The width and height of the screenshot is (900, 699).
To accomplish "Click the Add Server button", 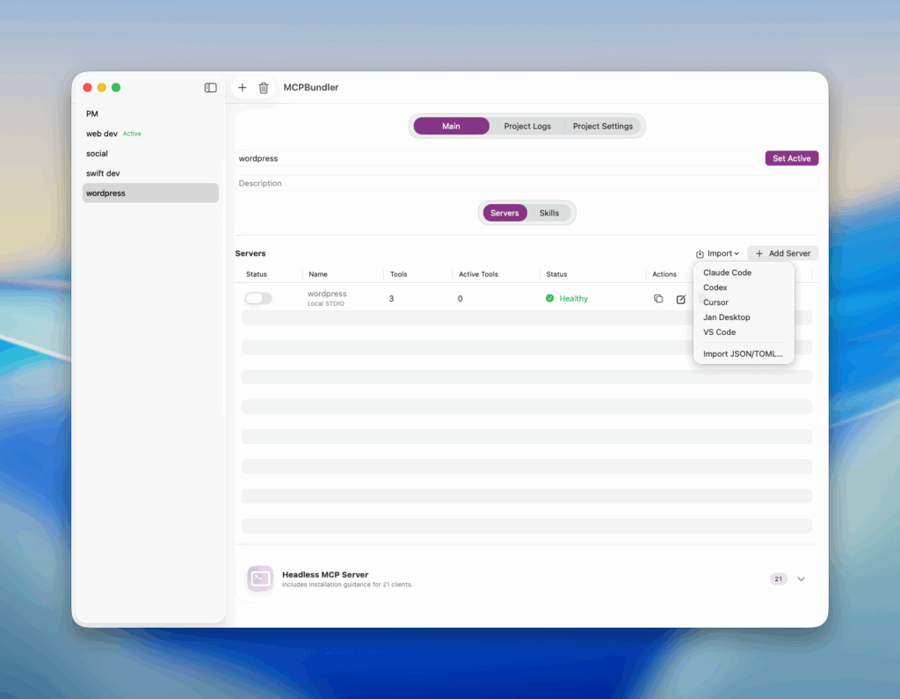I will pyautogui.click(x=782, y=253).
